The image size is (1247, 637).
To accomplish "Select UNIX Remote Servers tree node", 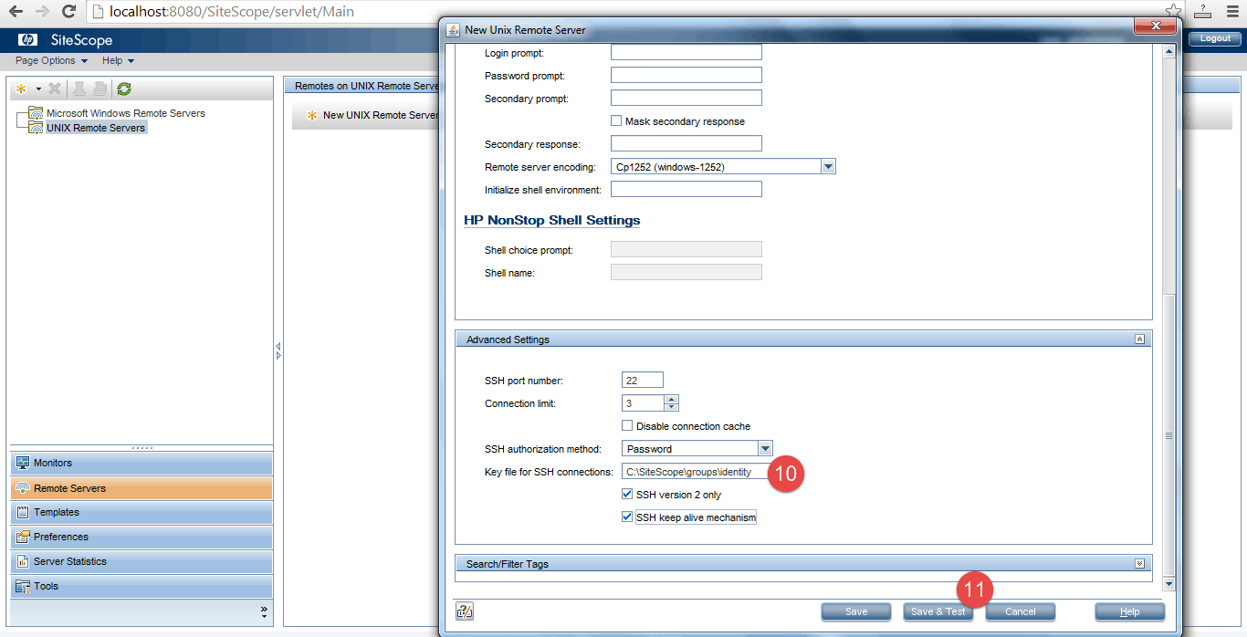I will [96, 128].
